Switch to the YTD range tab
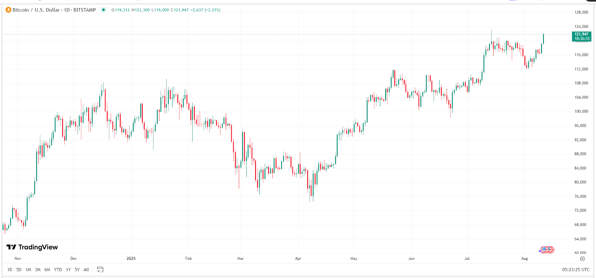The image size is (596, 278). pos(58,269)
